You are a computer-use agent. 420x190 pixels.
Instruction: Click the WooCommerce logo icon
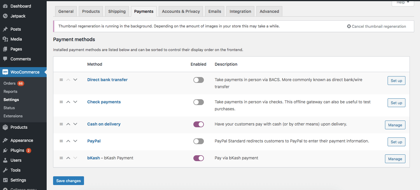tap(5, 72)
